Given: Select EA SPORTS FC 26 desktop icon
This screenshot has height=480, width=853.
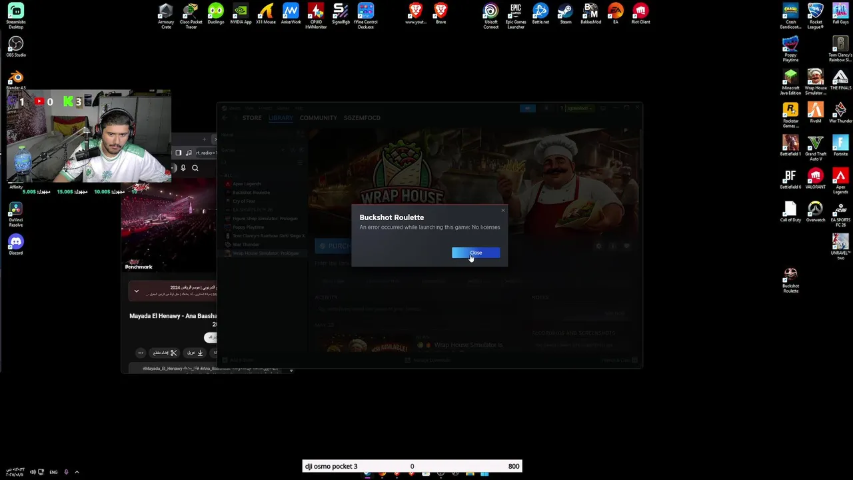Looking at the screenshot, I should [840, 215].
